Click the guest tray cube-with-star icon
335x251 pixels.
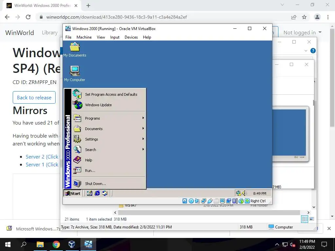coord(238,193)
